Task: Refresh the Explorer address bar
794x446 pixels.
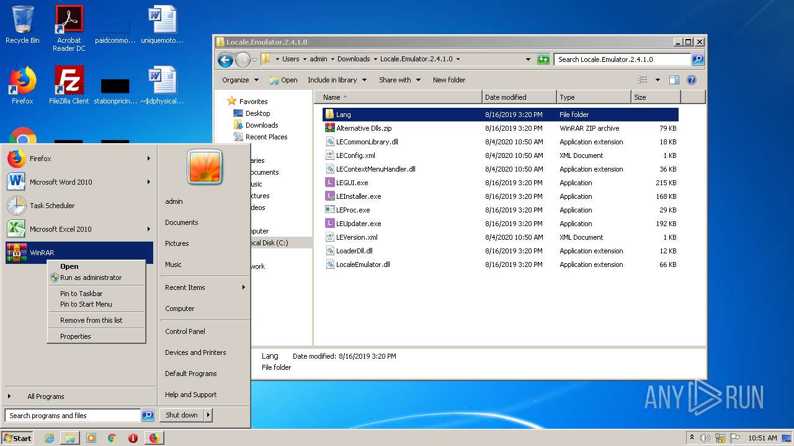Action: pyautogui.click(x=543, y=59)
